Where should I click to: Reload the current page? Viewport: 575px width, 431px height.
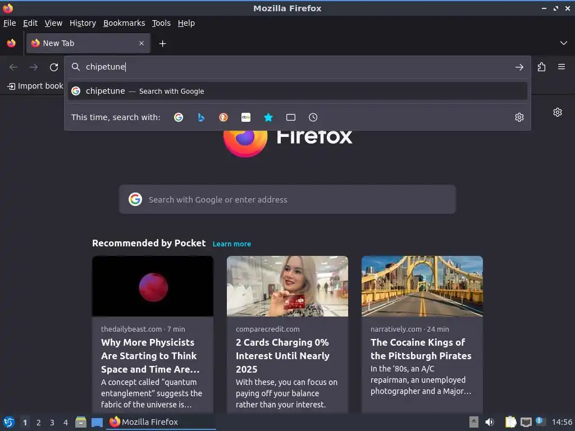pyautogui.click(x=54, y=67)
